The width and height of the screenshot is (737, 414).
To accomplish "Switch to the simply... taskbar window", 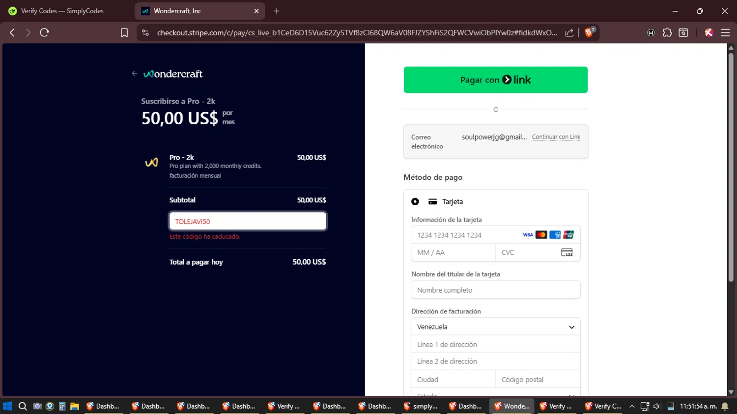I will [x=421, y=406].
